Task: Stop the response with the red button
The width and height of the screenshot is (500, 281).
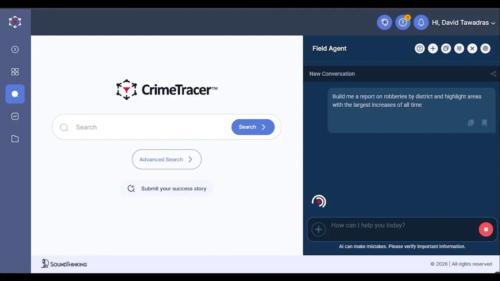Action: [486, 229]
